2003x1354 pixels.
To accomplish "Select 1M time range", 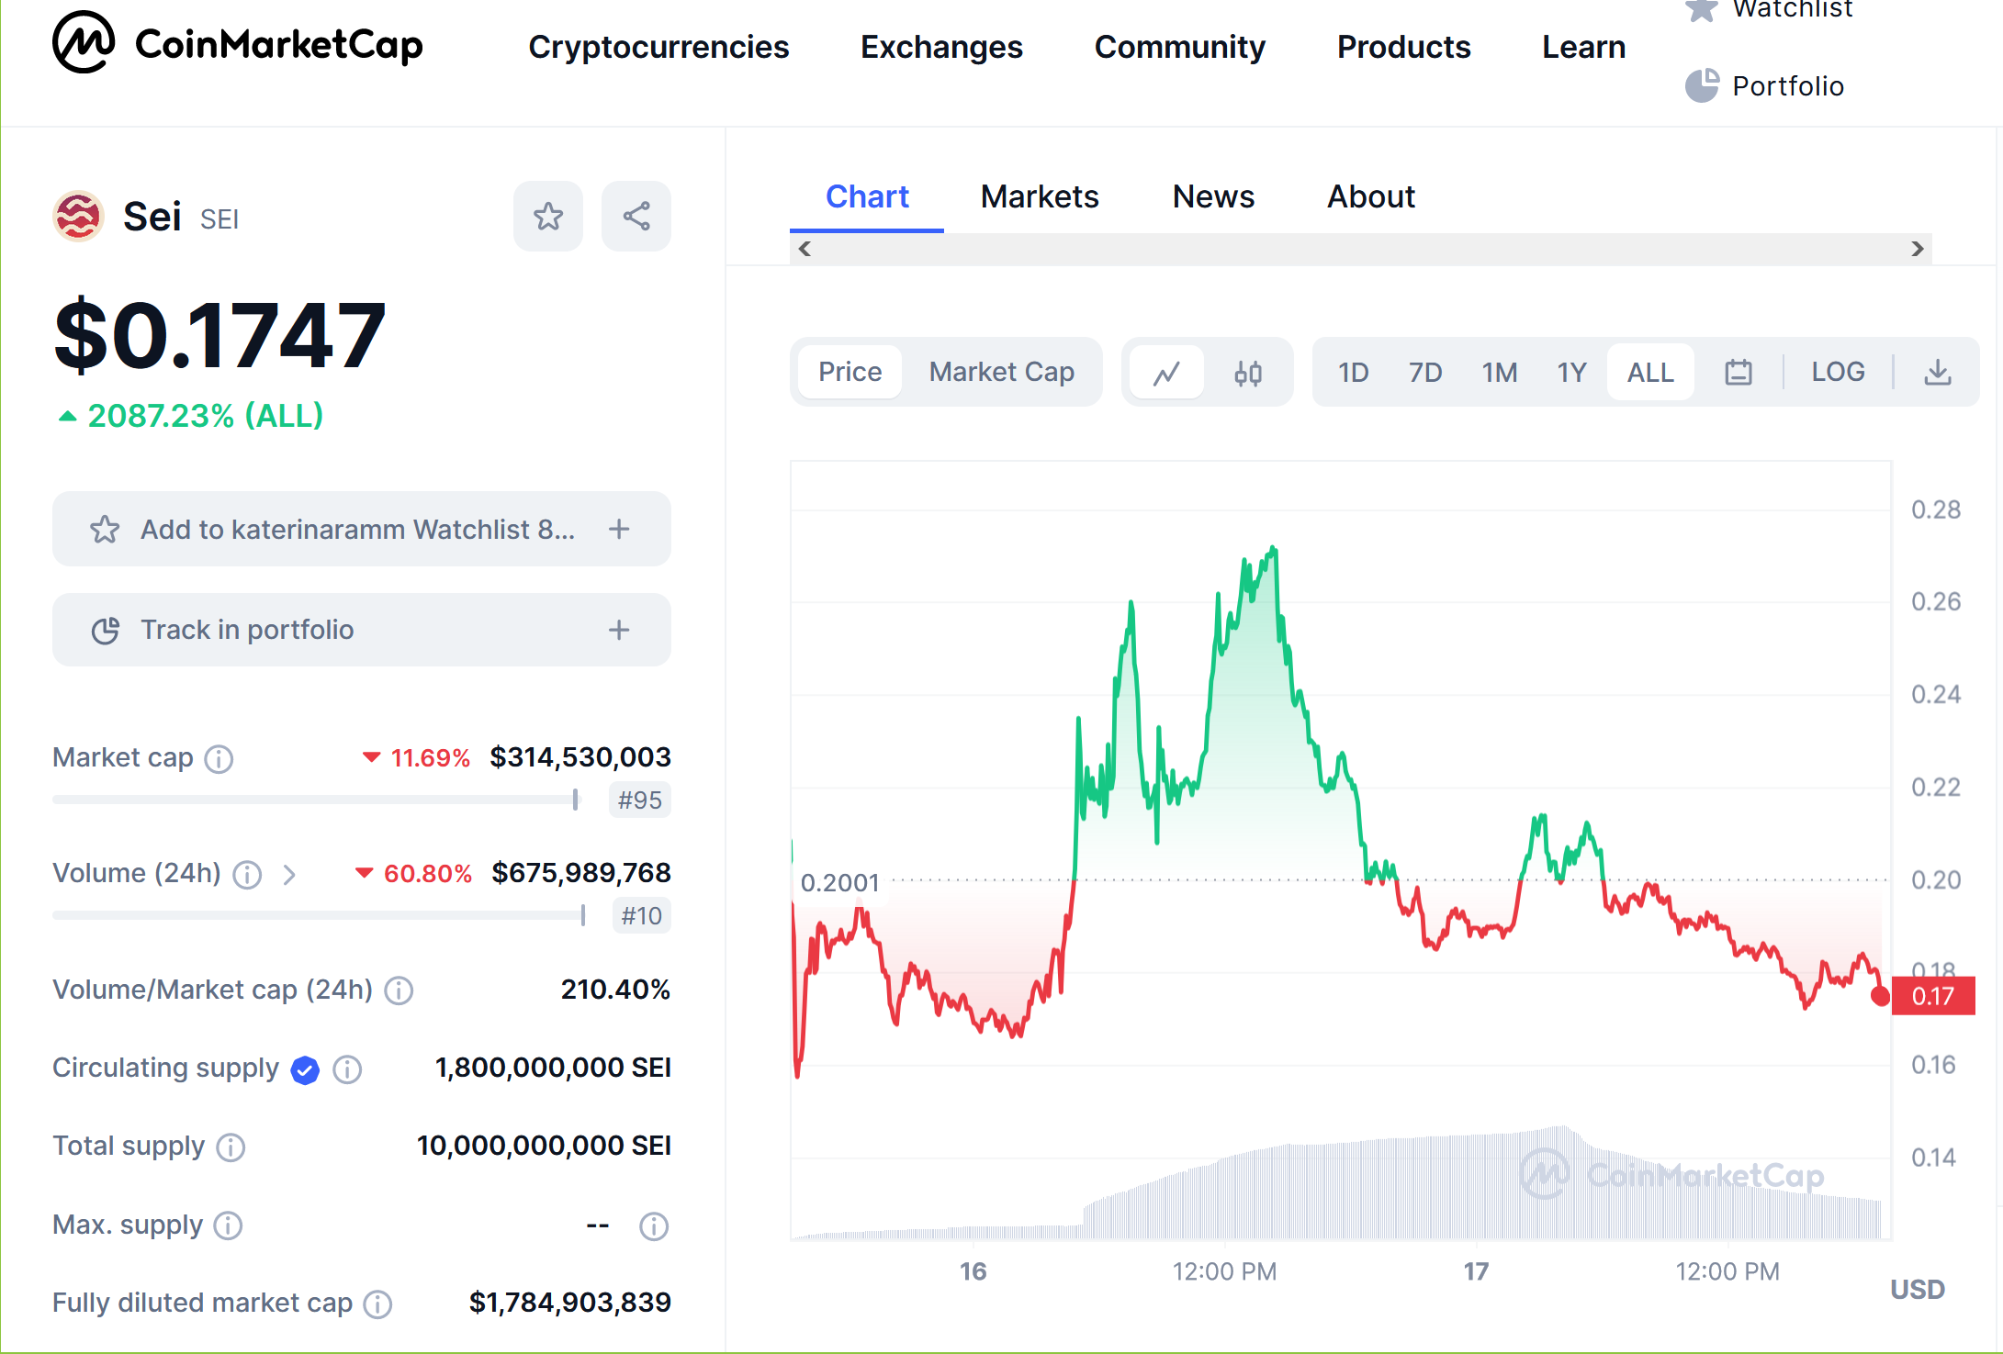I will 1499,372.
